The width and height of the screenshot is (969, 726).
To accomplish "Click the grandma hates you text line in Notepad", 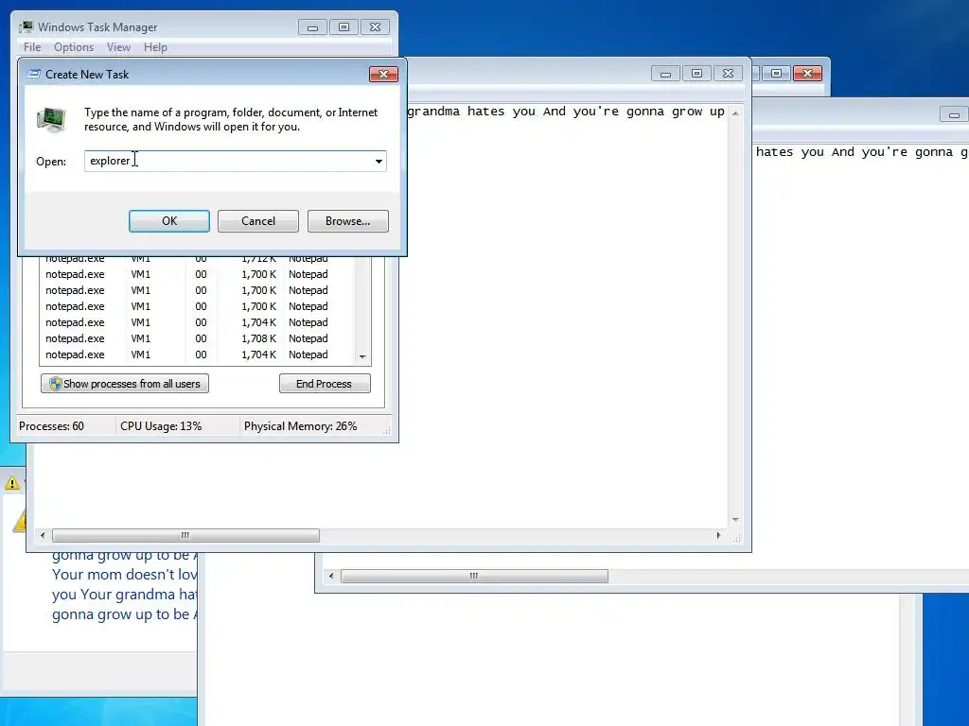I will pos(566,112).
